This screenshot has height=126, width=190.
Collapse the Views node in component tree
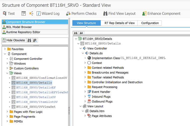point(7,73)
